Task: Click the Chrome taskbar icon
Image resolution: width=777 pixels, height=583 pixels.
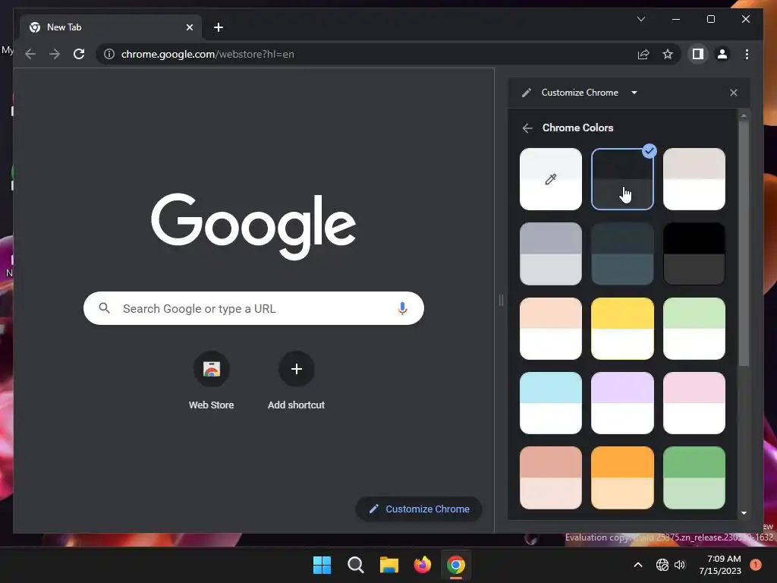Action: pos(456,565)
